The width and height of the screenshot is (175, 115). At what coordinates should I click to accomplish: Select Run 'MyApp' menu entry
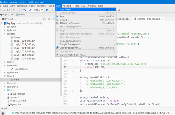click(86, 9)
